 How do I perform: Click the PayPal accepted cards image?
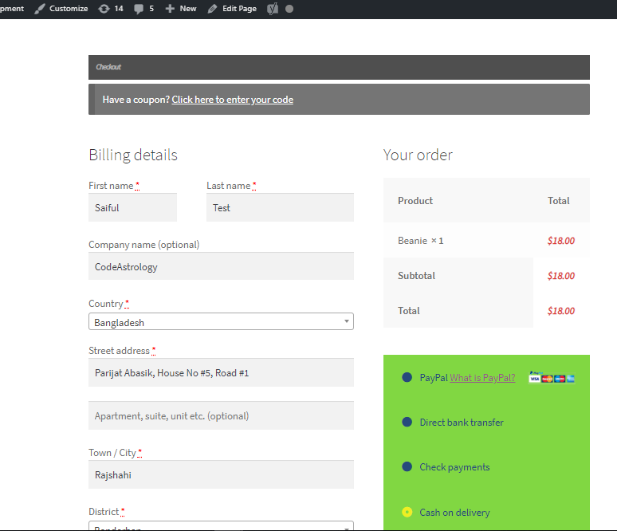pos(552,377)
